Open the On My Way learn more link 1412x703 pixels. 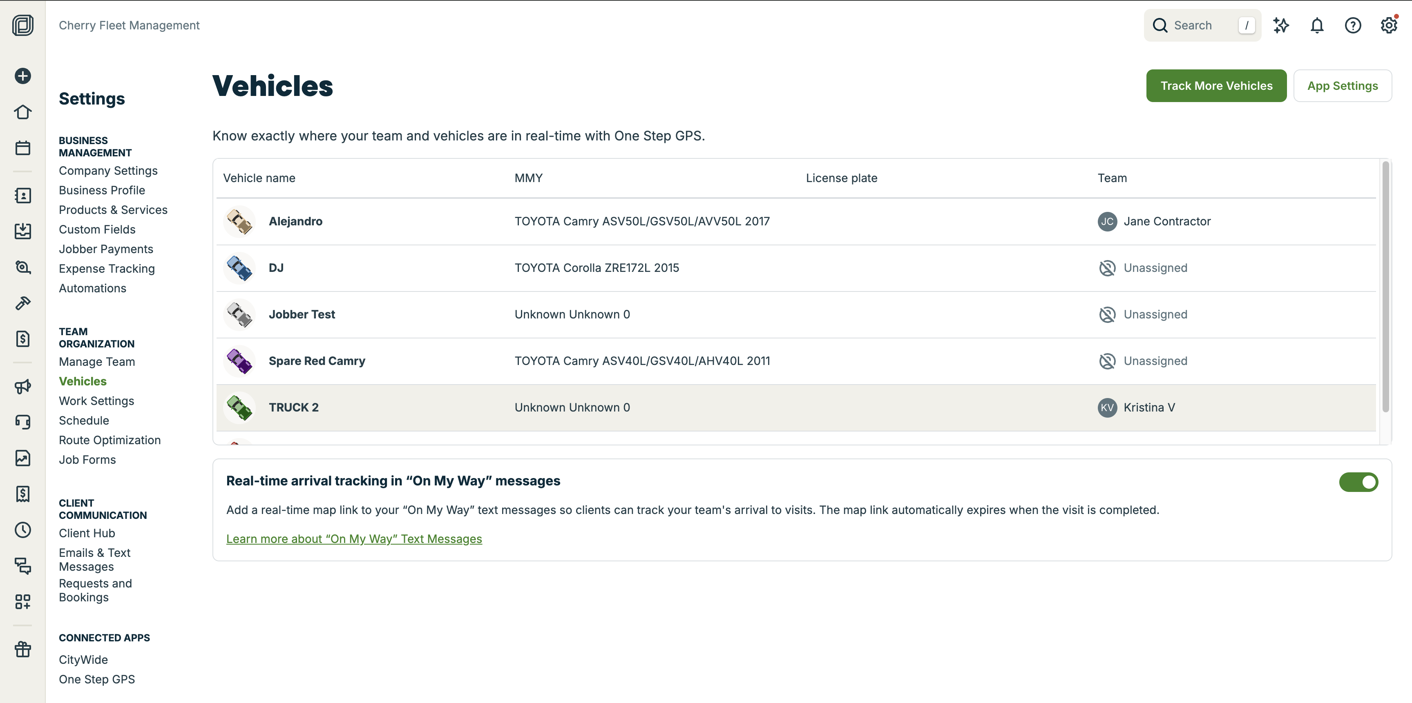tap(354, 539)
